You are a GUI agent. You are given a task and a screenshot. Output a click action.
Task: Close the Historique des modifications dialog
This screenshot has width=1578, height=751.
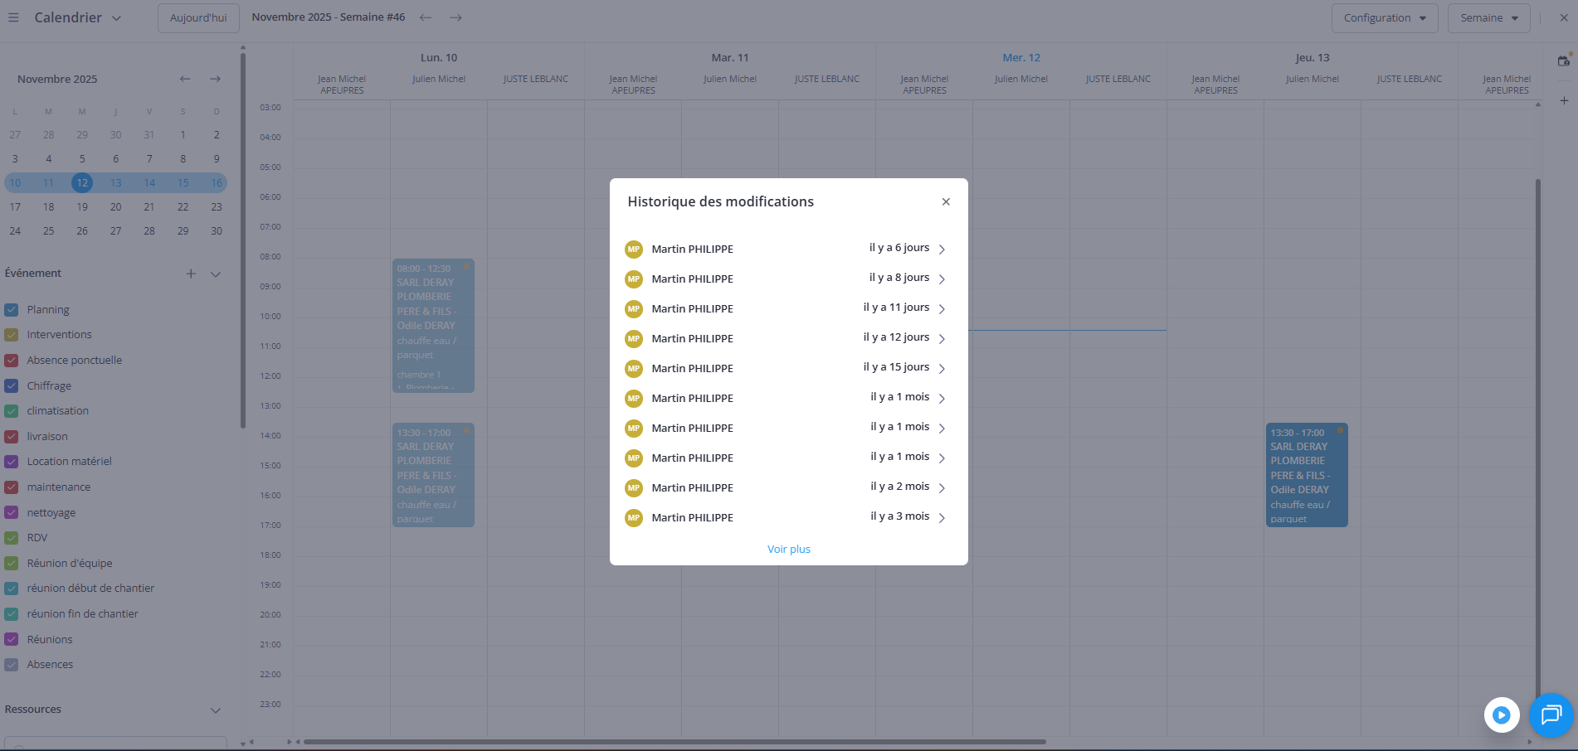(946, 201)
